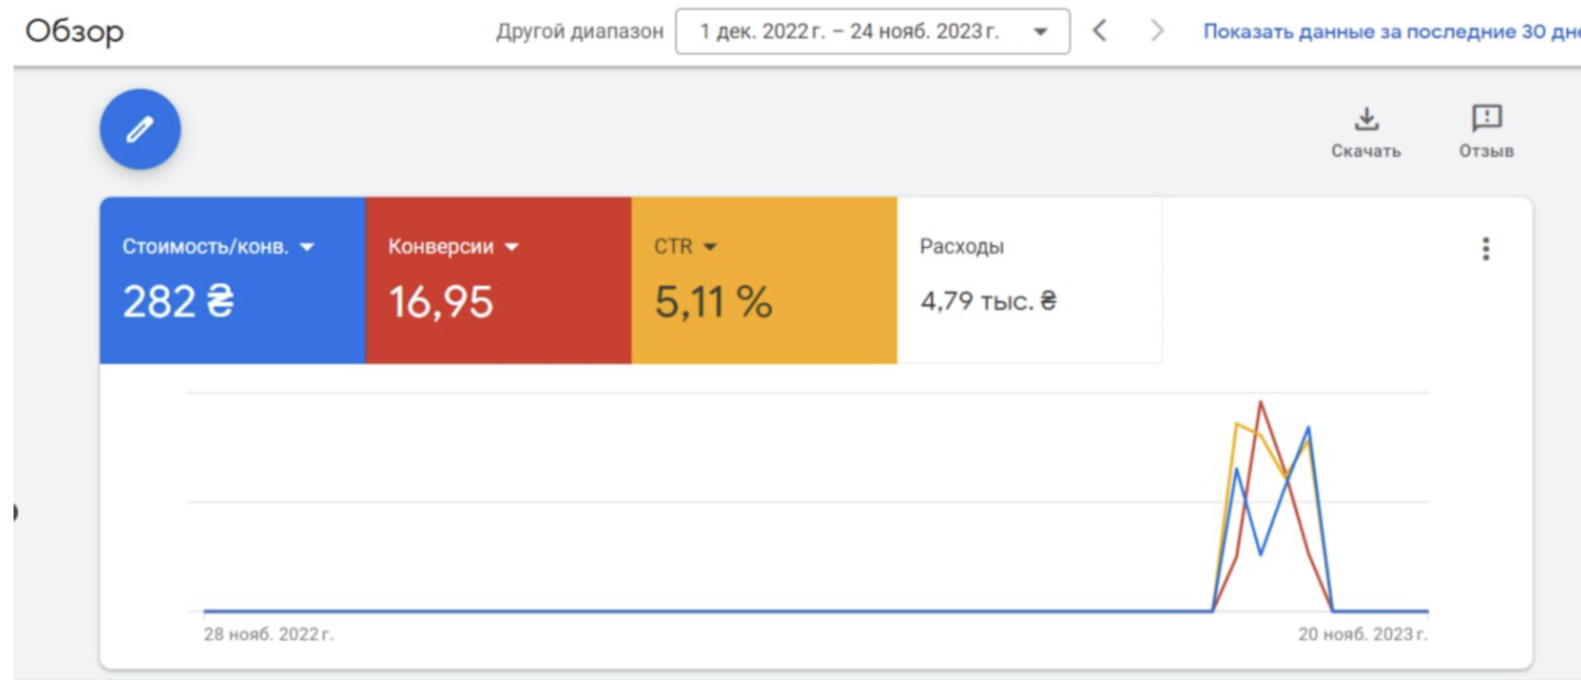1581x680 pixels.
Task: Click the blue pencil edit button
Action: pos(140,129)
